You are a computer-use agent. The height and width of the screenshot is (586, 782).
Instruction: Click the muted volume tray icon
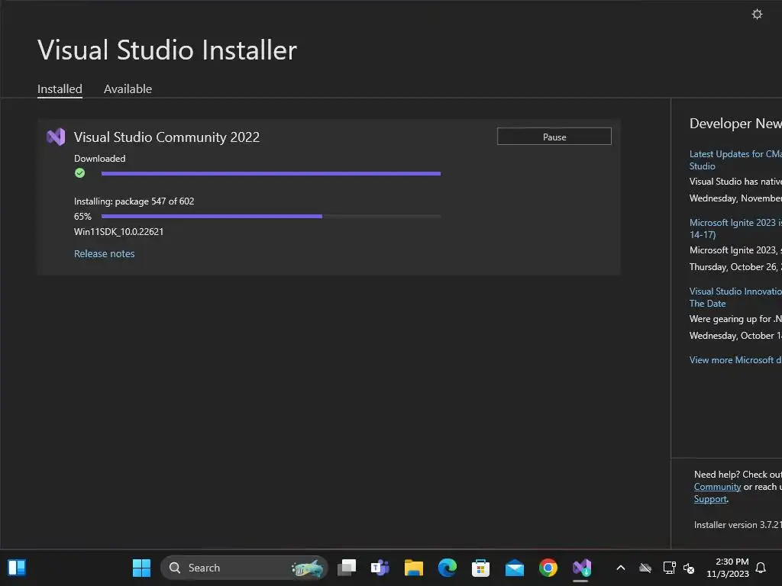tap(689, 568)
